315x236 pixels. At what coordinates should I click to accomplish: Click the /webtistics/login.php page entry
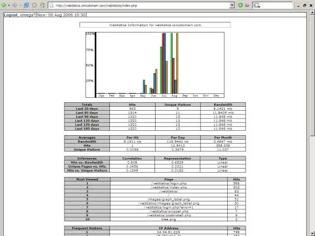[x=169, y=183]
